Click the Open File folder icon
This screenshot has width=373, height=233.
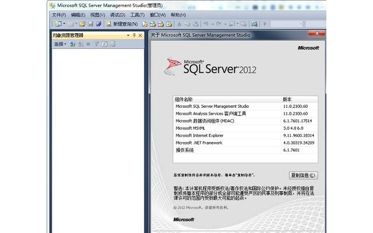coord(83,24)
